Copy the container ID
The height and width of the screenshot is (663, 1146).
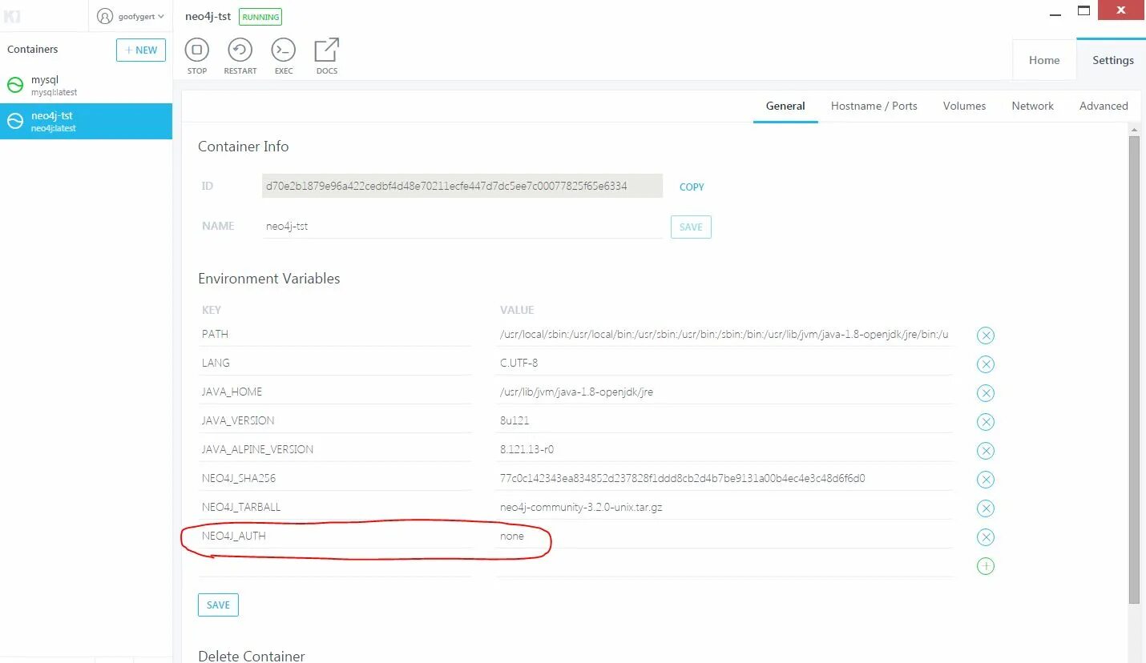(x=692, y=187)
